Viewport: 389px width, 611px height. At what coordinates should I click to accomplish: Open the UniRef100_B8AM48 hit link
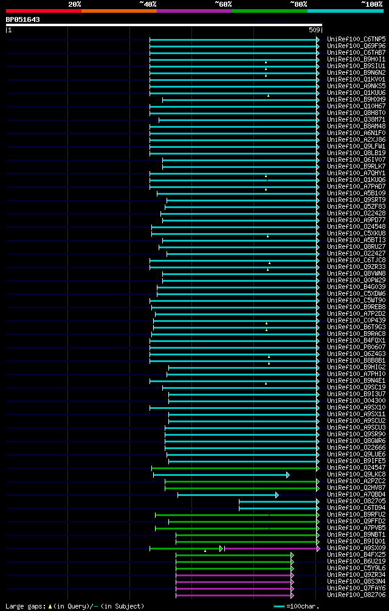(356, 126)
